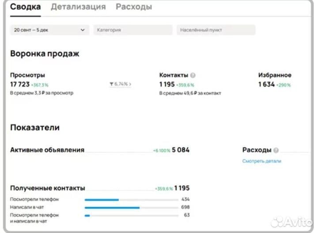The height and width of the screenshot is (233, 318).
Task: Open the 6,74% conversion funnel link
Action: point(121,84)
